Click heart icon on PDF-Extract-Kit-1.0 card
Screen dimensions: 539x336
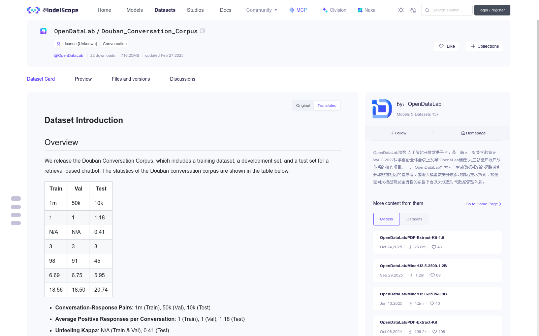(434, 247)
